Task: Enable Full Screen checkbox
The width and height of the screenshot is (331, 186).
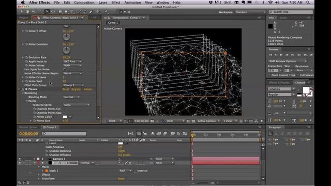Action: click(298, 75)
